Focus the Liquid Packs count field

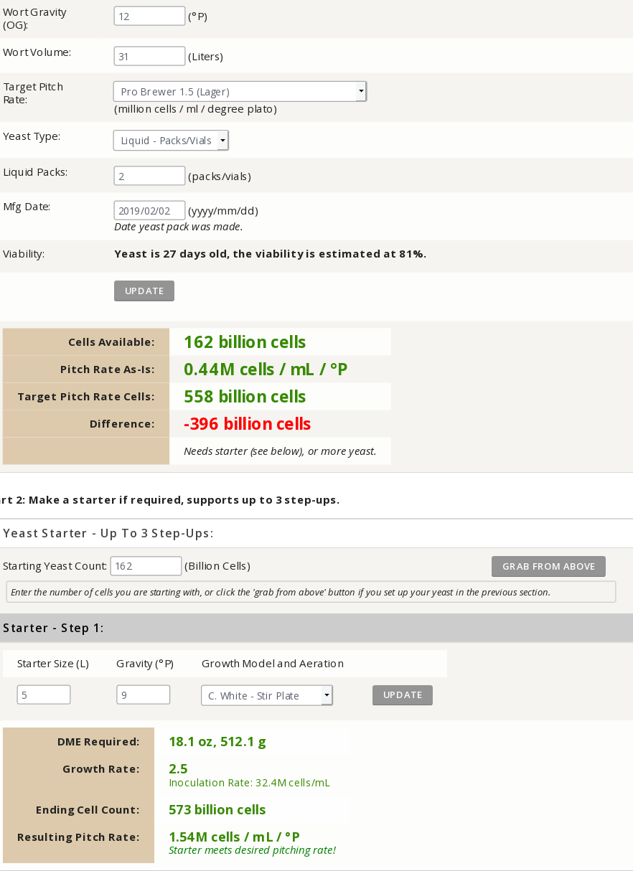(149, 176)
